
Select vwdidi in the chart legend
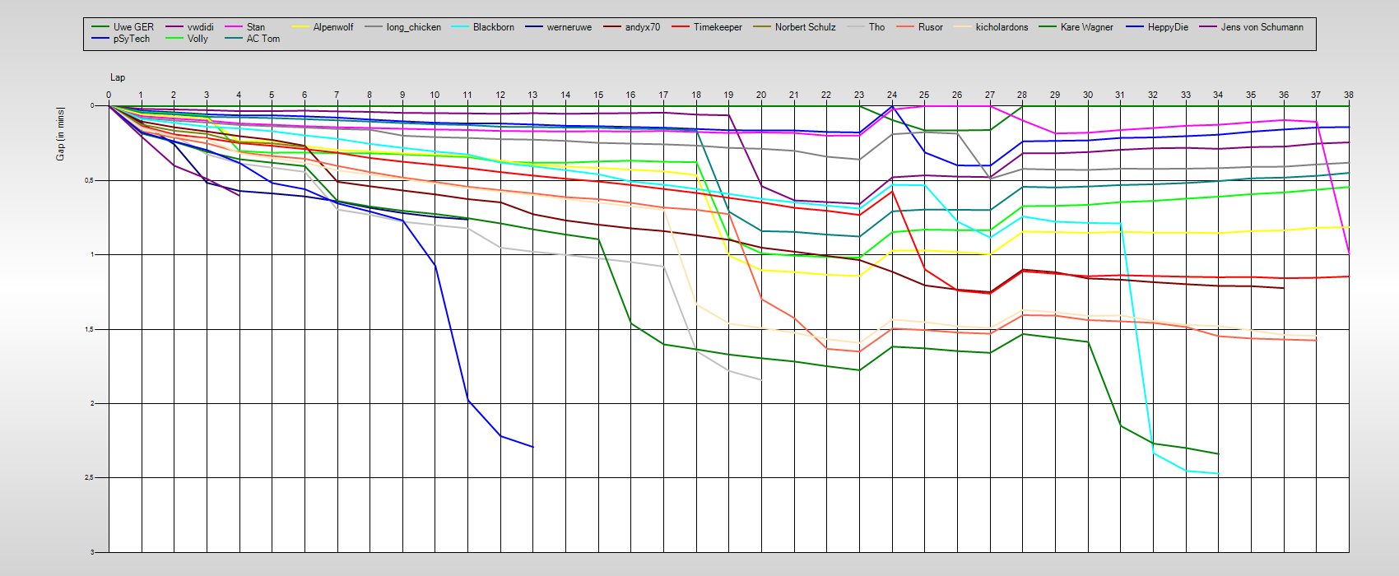(x=200, y=27)
